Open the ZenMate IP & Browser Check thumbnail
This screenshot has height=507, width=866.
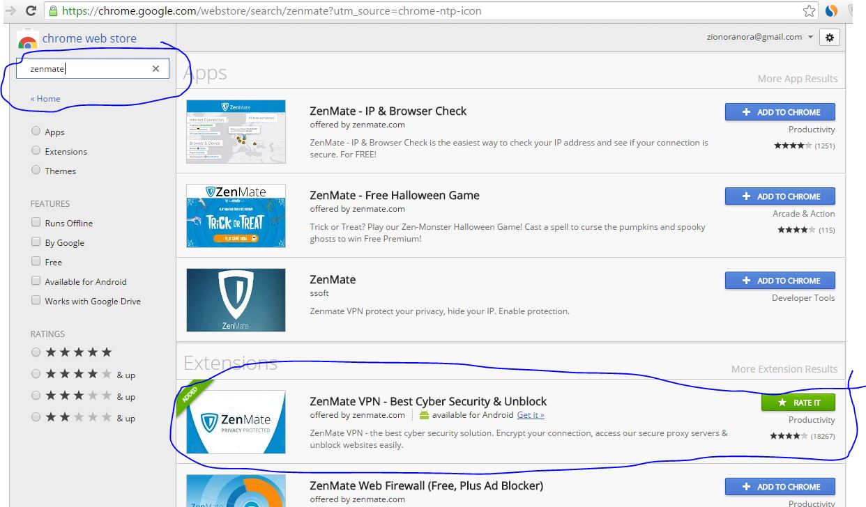point(236,132)
